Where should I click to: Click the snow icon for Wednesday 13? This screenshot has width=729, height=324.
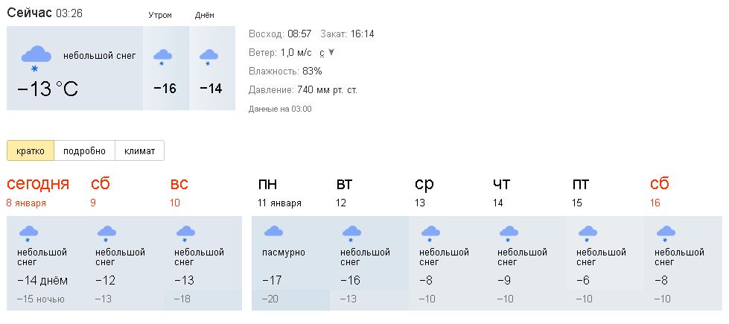pos(430,234)
